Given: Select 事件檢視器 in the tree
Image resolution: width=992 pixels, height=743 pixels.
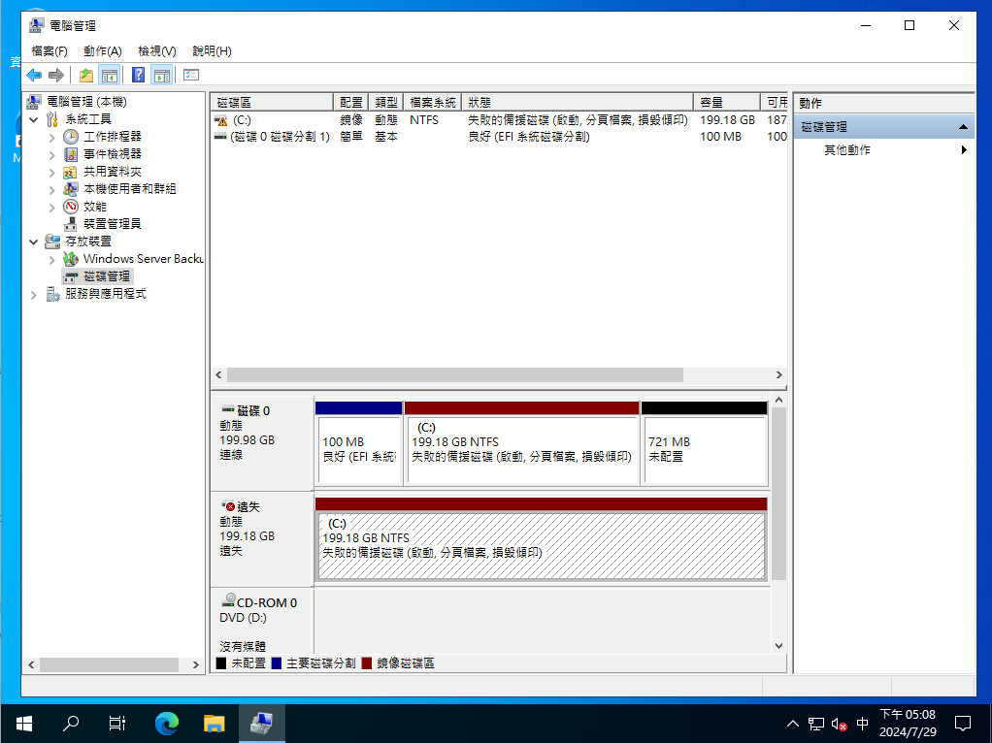Looking at the screenshot, I should (x=112, y=153).
